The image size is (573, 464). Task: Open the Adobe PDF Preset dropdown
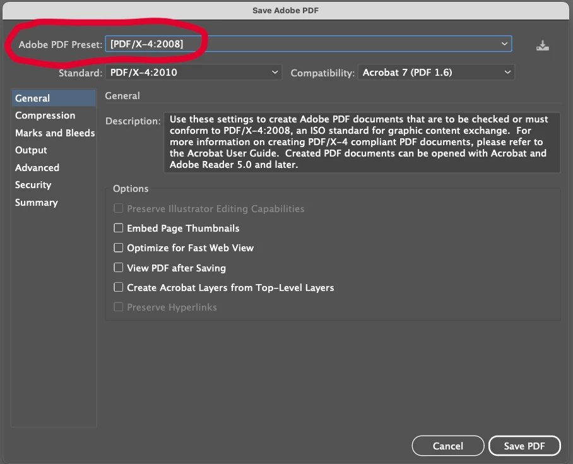(309, 44)
